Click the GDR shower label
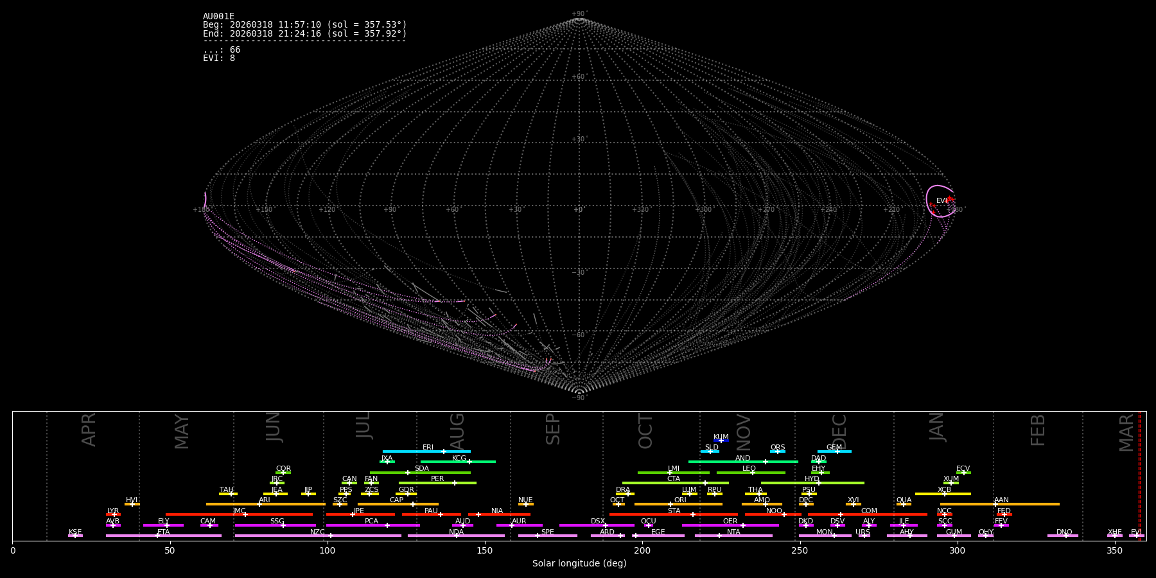The width and height of the screenshot is (1156, 578). click(x=407, y=490)
